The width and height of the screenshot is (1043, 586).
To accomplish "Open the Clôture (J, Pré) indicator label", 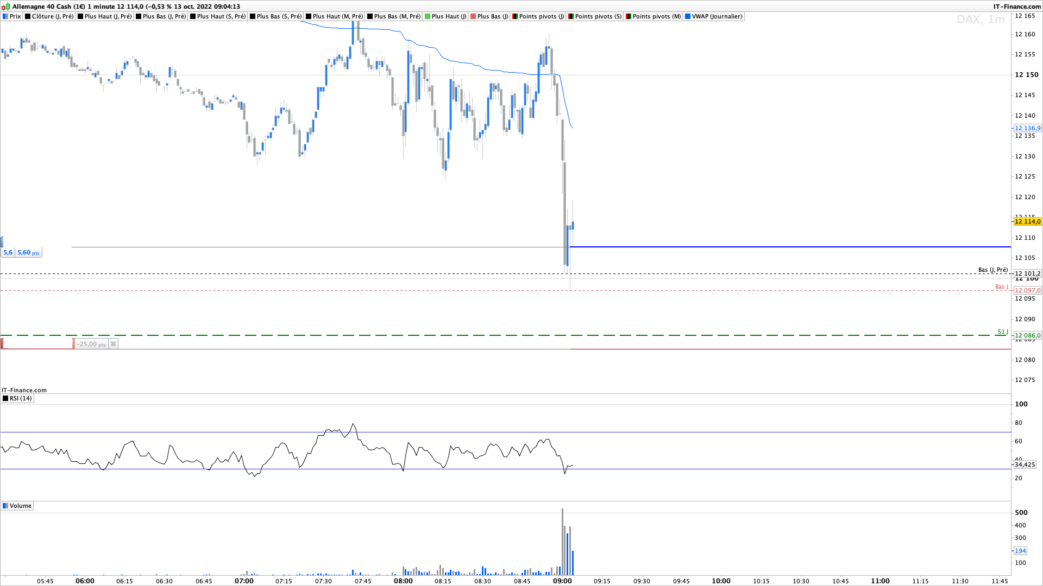I will pyautogui.click(x=52, y=16).
